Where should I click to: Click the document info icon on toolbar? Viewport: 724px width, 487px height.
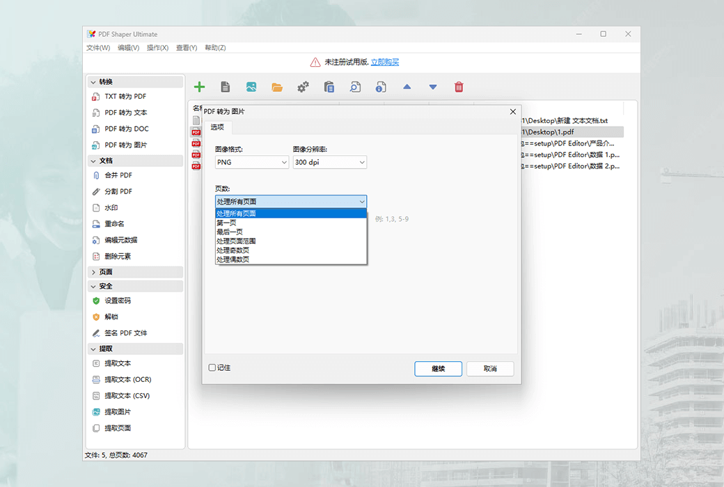pos(379,86)
